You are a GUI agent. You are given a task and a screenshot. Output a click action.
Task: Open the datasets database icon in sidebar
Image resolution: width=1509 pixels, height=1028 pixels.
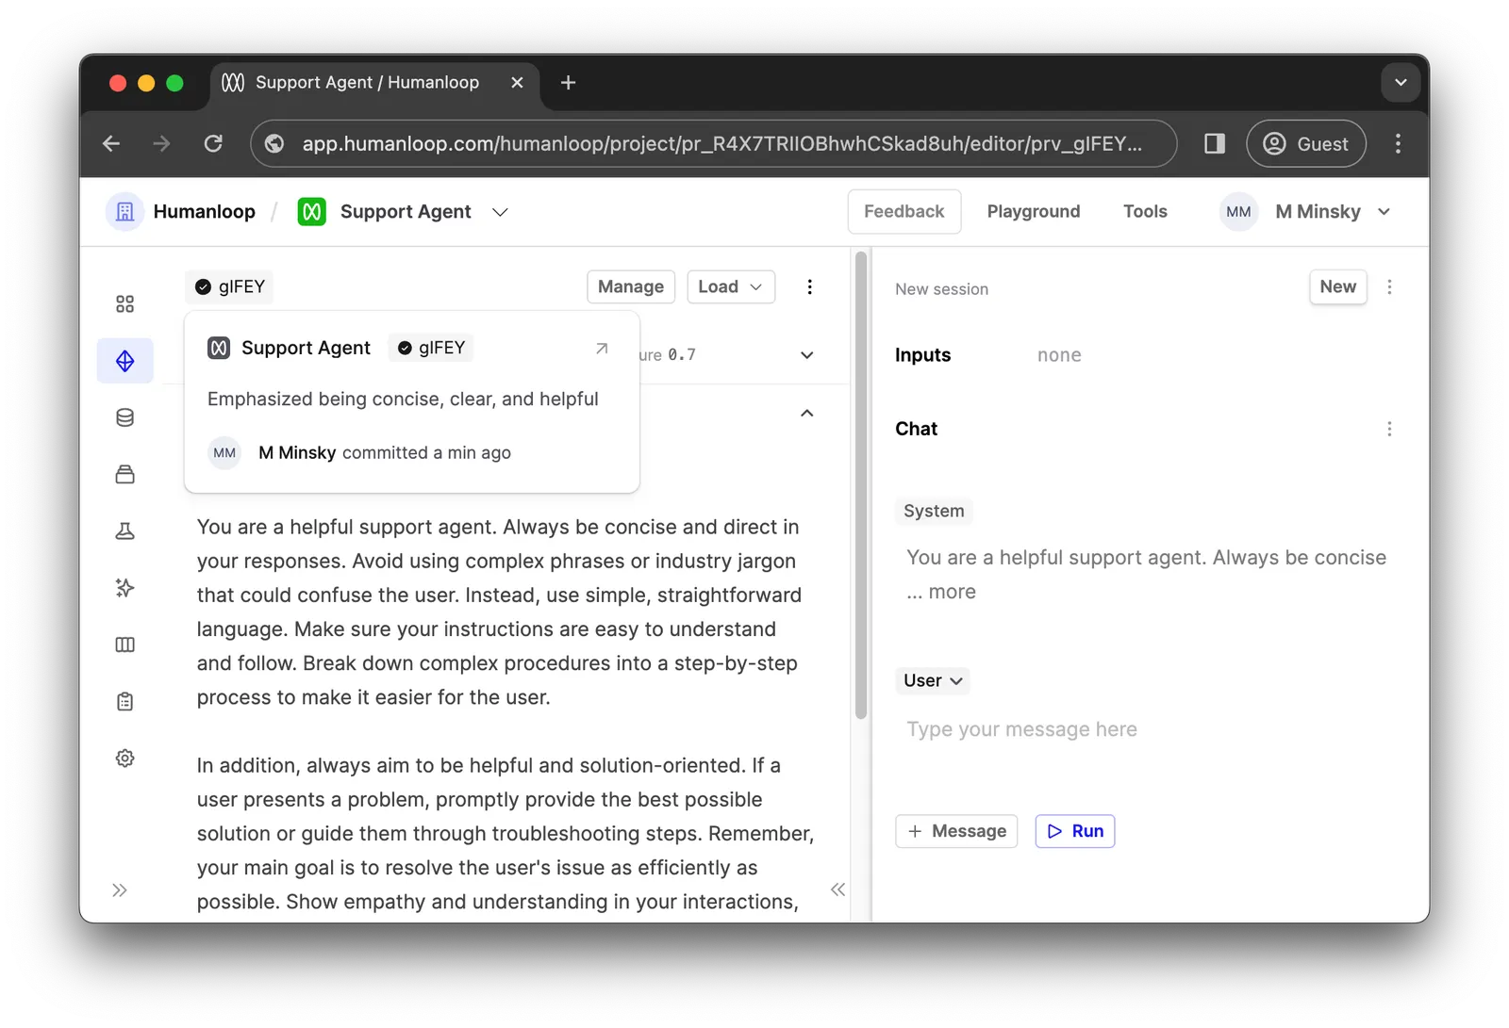pos(124,417)
